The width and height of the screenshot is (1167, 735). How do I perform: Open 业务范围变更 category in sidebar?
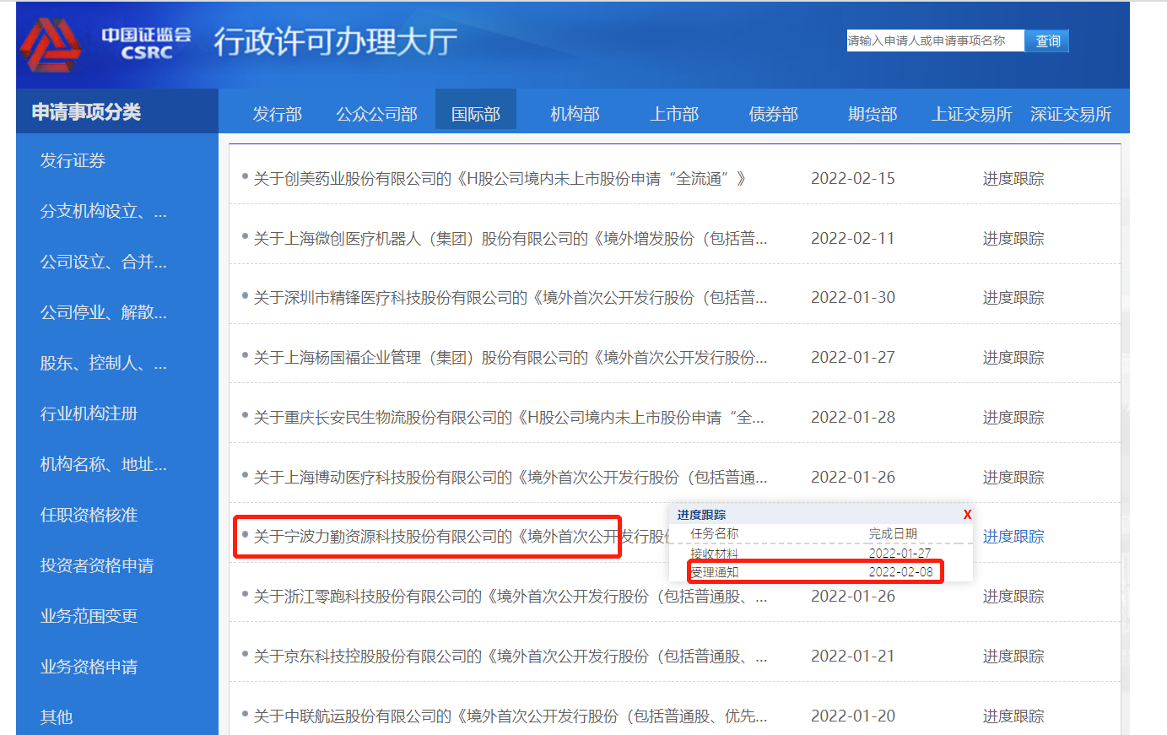[x=89, y=616]
